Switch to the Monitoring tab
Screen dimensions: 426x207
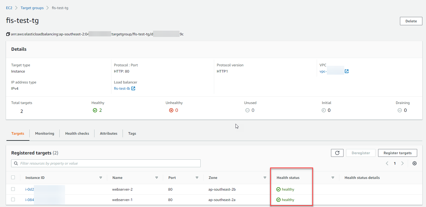point(44,133)
